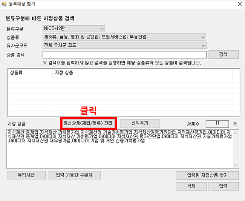Viewport: 245px width, 201px height.
Task: Click the 검색 button
Action: [224, 55]
